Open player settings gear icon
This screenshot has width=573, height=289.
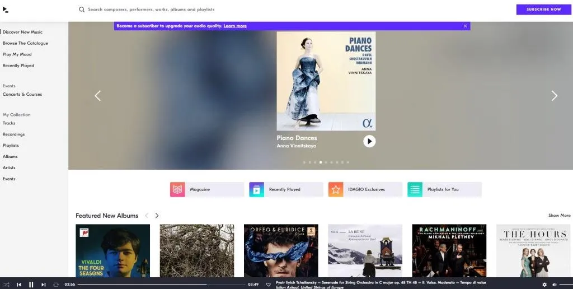point(544,285)
